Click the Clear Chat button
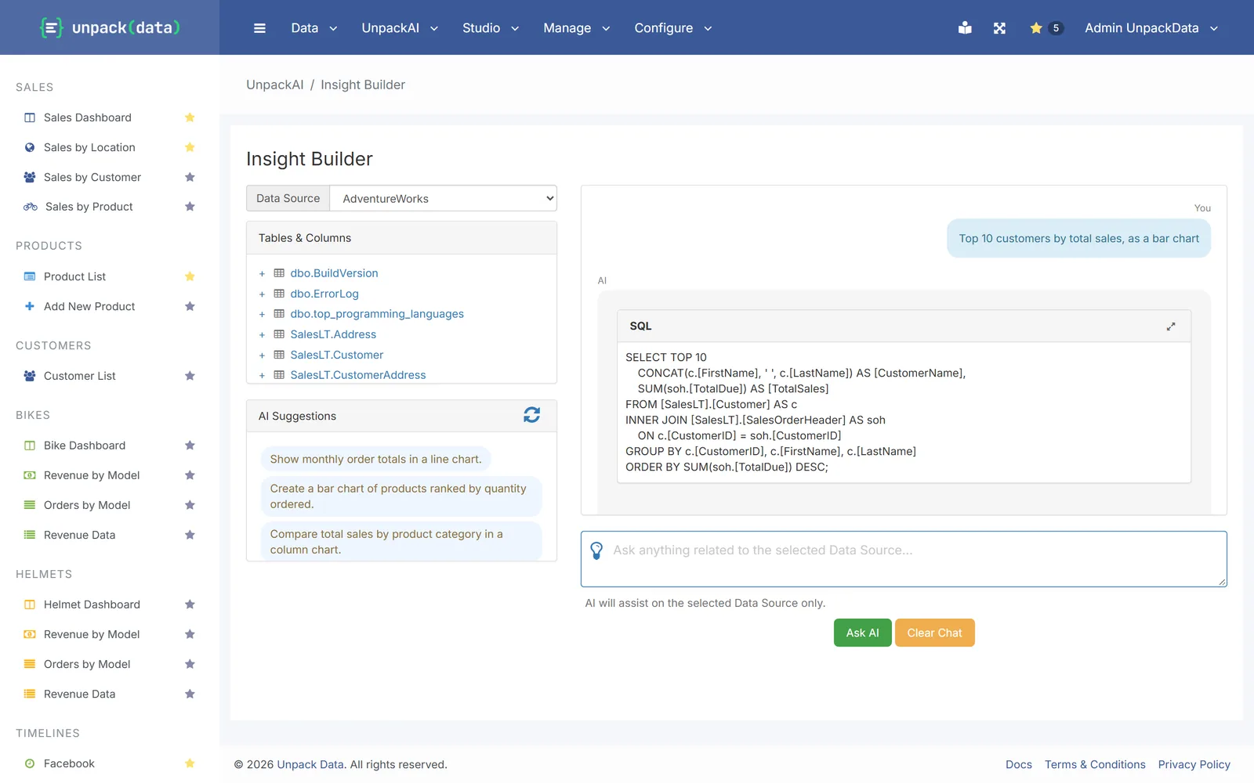Viewport: 1254px width, 783px height. point(934,633)
